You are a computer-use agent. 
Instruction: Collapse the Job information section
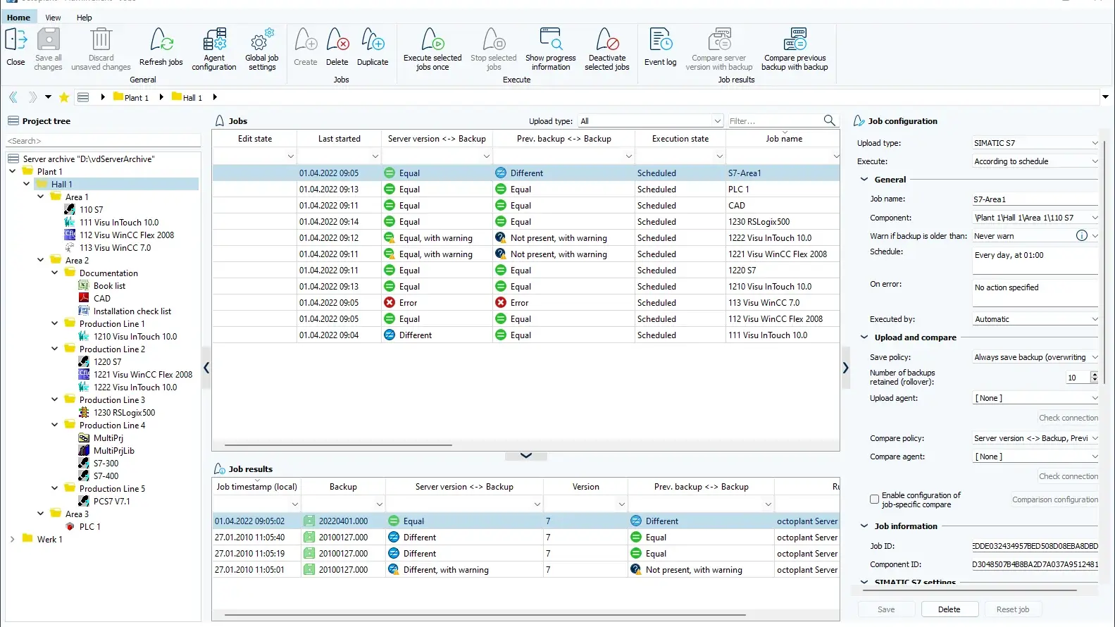point(864,526)
